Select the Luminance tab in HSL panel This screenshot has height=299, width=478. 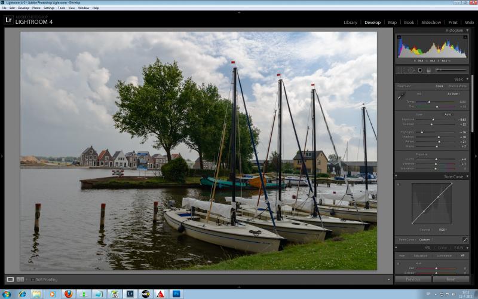(x=444, y=256)
